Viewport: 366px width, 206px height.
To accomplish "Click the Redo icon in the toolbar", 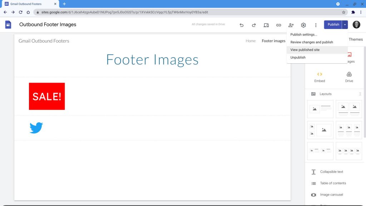I will pyautogui.click(x=254, y=25).
